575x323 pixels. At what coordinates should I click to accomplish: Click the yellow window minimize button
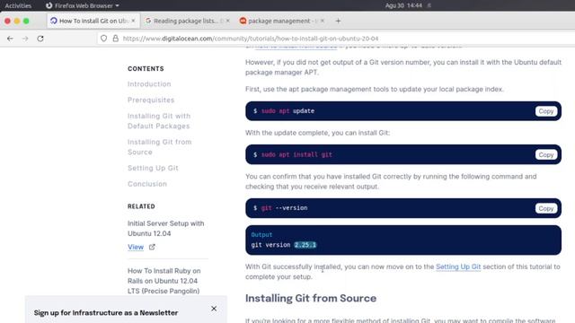coord(17,21)
